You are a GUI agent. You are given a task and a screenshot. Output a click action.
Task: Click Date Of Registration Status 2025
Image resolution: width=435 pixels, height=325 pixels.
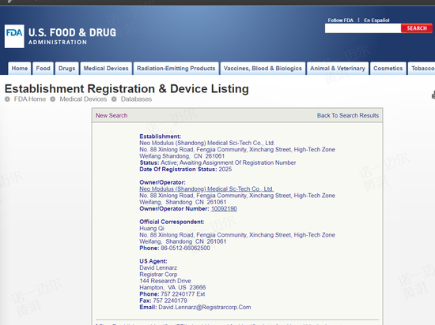pyautogui.click(x=186, y=170)
